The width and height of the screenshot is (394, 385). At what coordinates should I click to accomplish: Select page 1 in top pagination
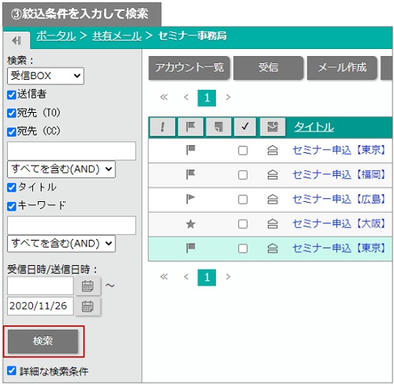pos(206,98)
